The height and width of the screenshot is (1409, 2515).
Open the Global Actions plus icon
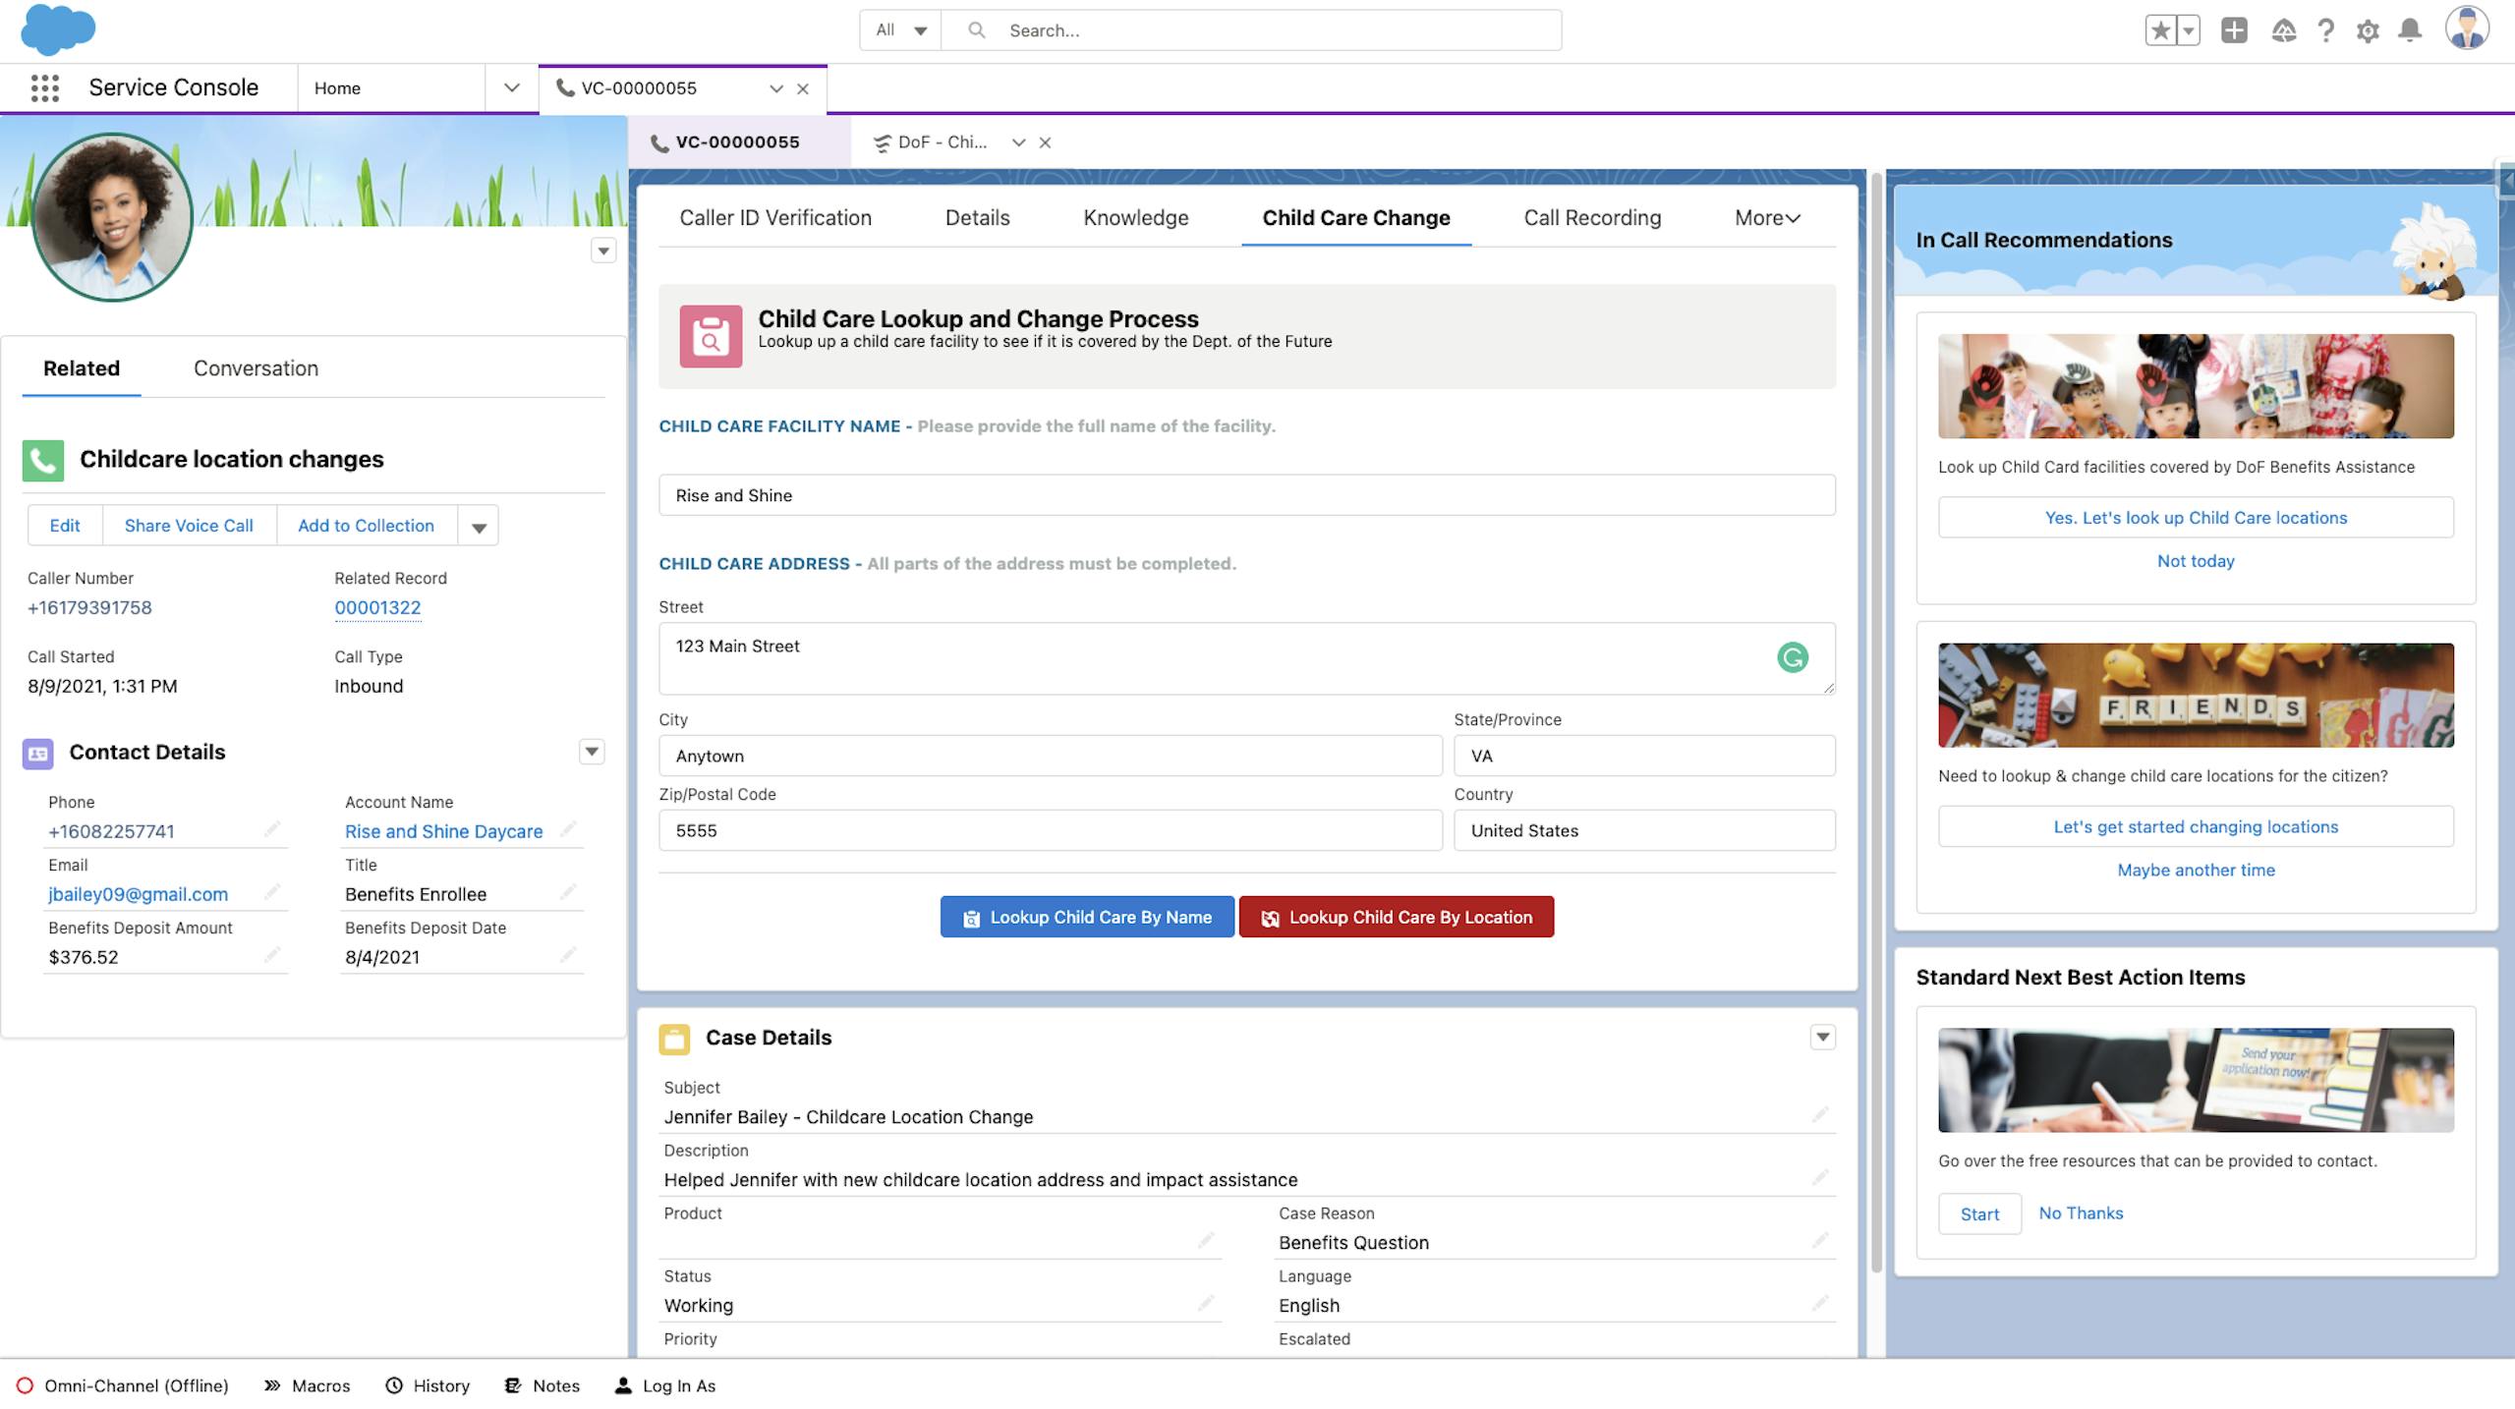point(2233,30)
